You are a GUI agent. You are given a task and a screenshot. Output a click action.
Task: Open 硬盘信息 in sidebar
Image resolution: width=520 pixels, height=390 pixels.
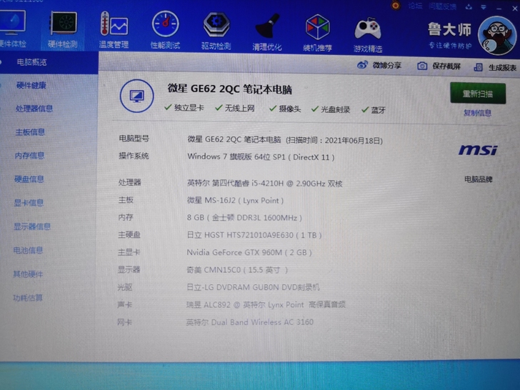pos(29,179)
